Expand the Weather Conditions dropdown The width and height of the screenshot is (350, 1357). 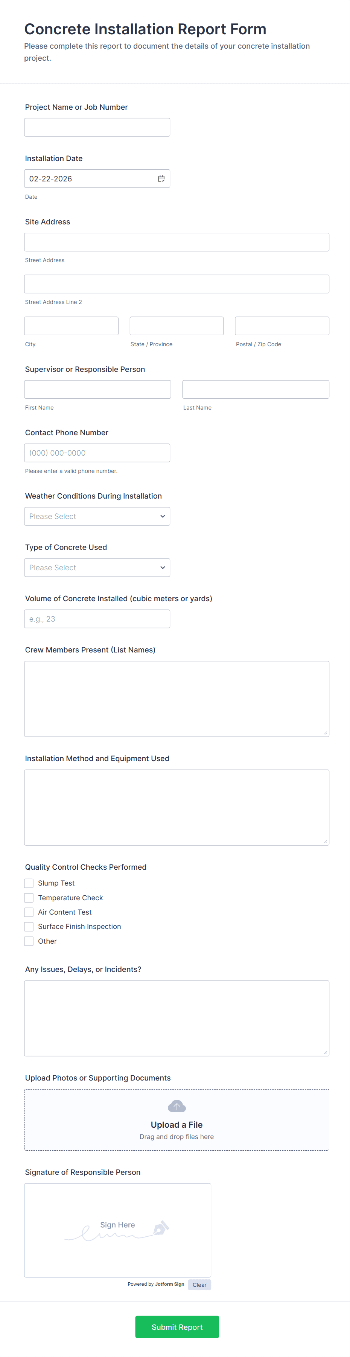[x=97, y=516]
